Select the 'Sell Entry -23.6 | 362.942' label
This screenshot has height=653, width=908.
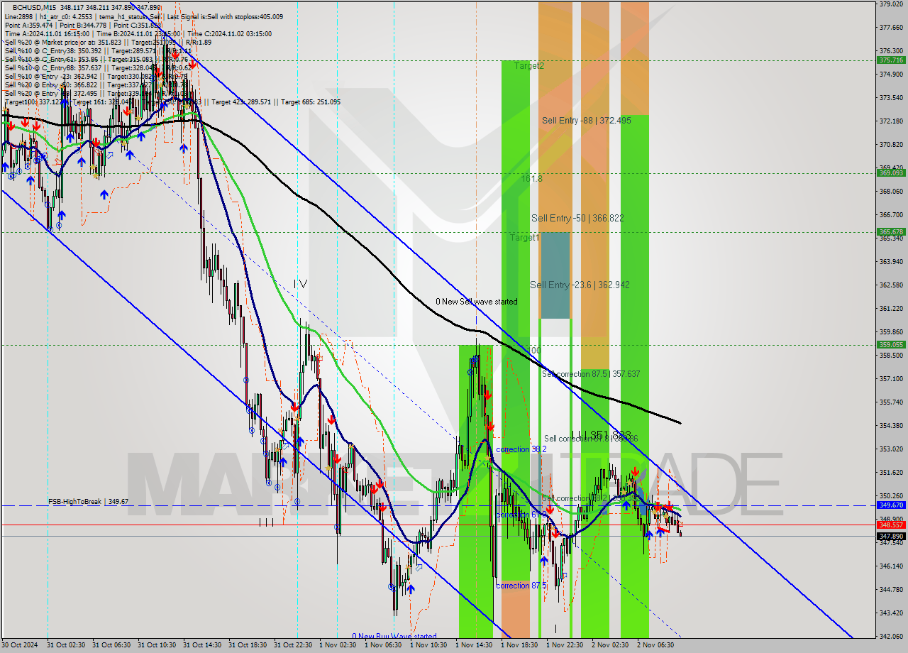580,285
